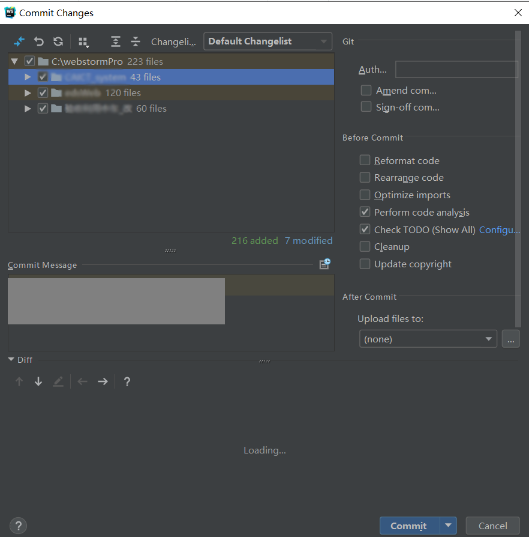Click the Cancel button

click(x=493, y=526)
